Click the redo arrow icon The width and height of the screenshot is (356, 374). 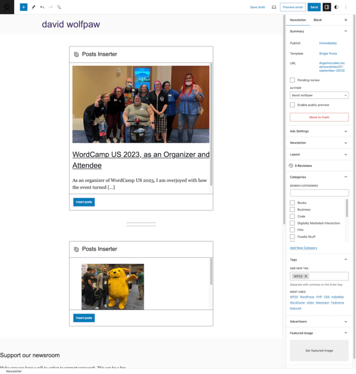tap(51, 7)
